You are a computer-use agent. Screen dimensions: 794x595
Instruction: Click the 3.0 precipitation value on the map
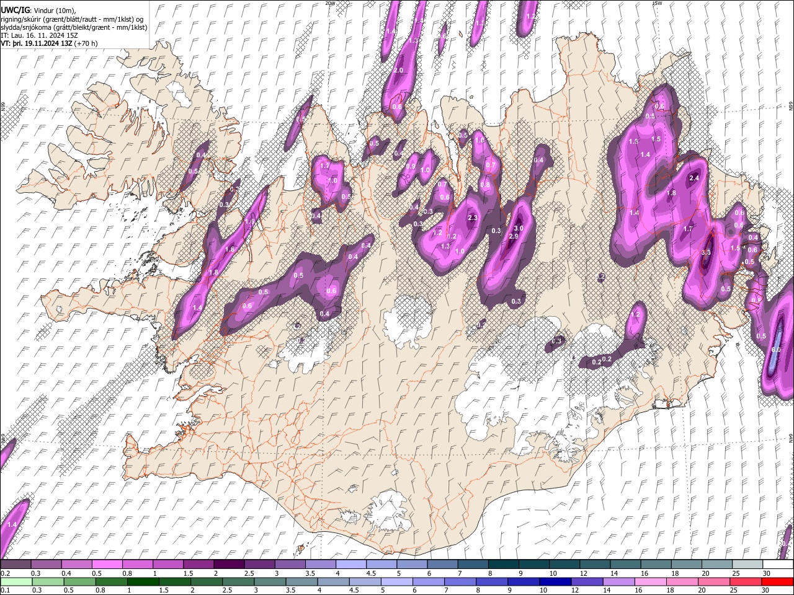click(519, 228)
